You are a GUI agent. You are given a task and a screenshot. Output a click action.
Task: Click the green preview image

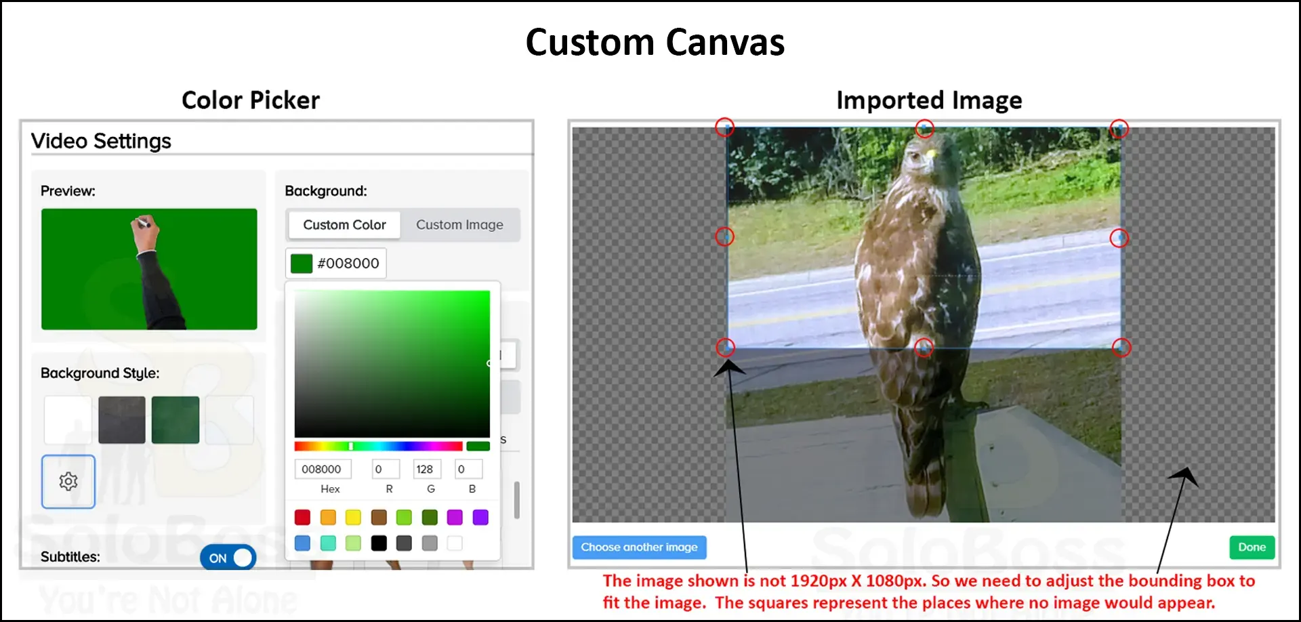pyautogui.click(x=149, y=269)
